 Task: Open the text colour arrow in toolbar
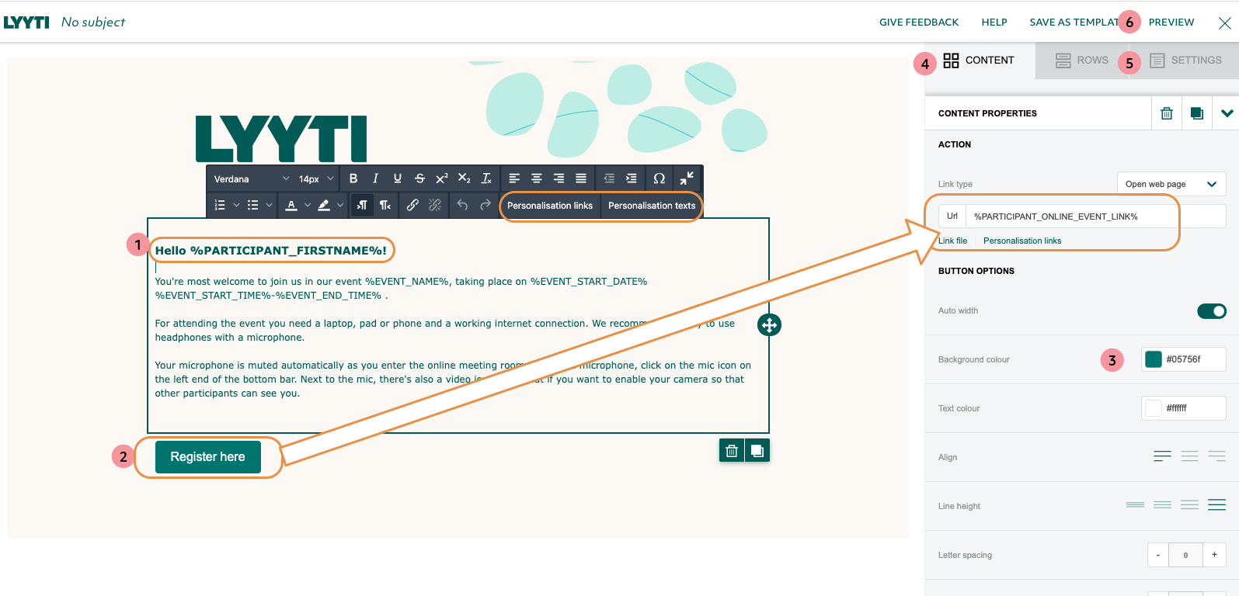pyautogui.click(x=308, y=206)
